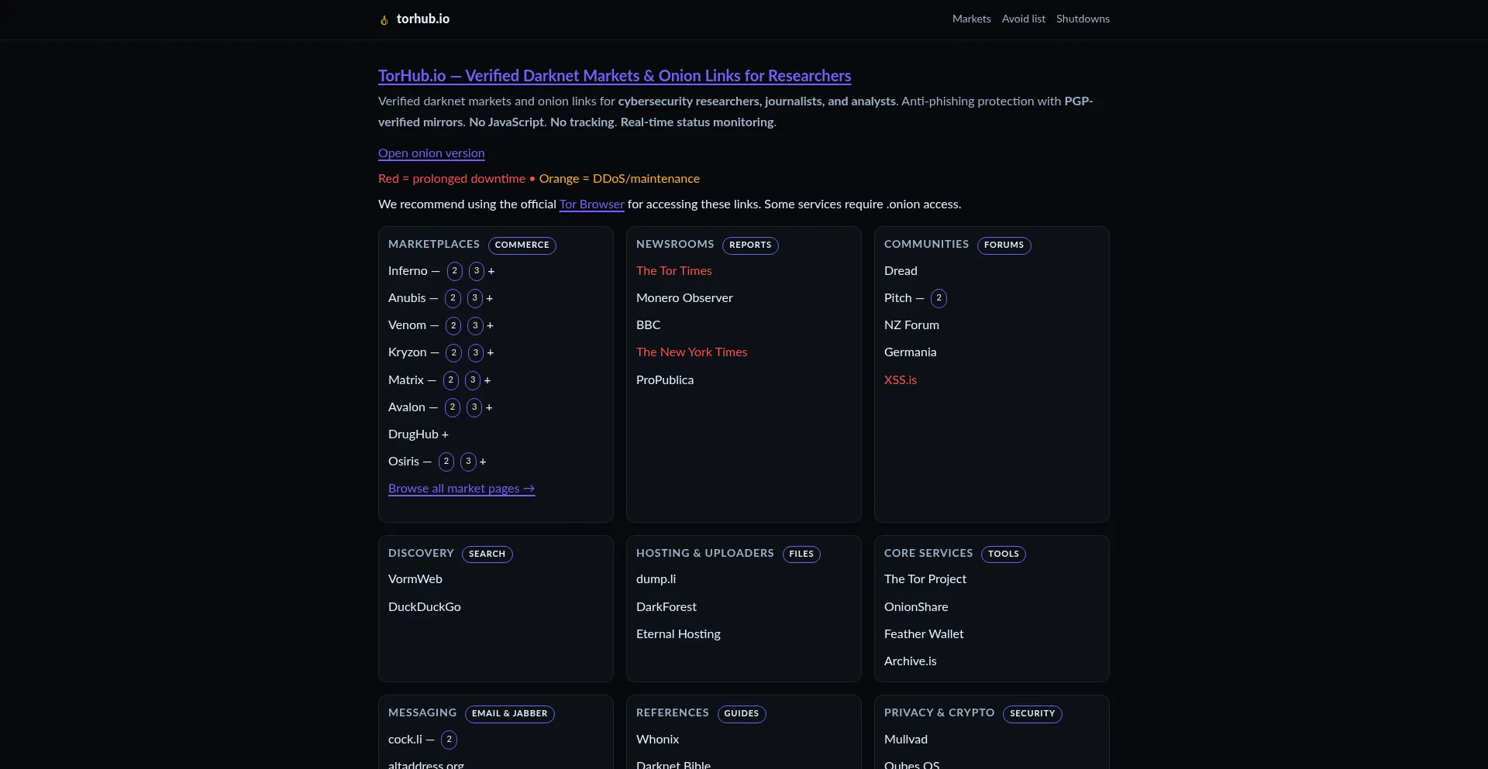Click the plus sign after Kryzon
The image size is (1488, 769).
pos(491,352)
